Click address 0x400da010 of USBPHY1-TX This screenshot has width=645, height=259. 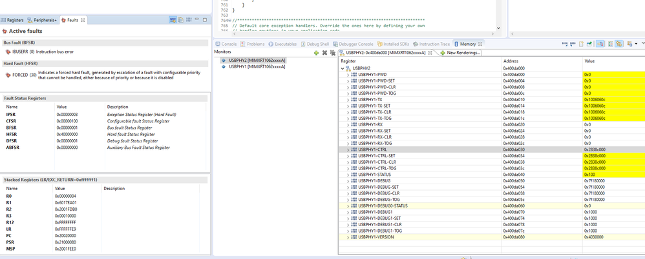click(513, 100)
